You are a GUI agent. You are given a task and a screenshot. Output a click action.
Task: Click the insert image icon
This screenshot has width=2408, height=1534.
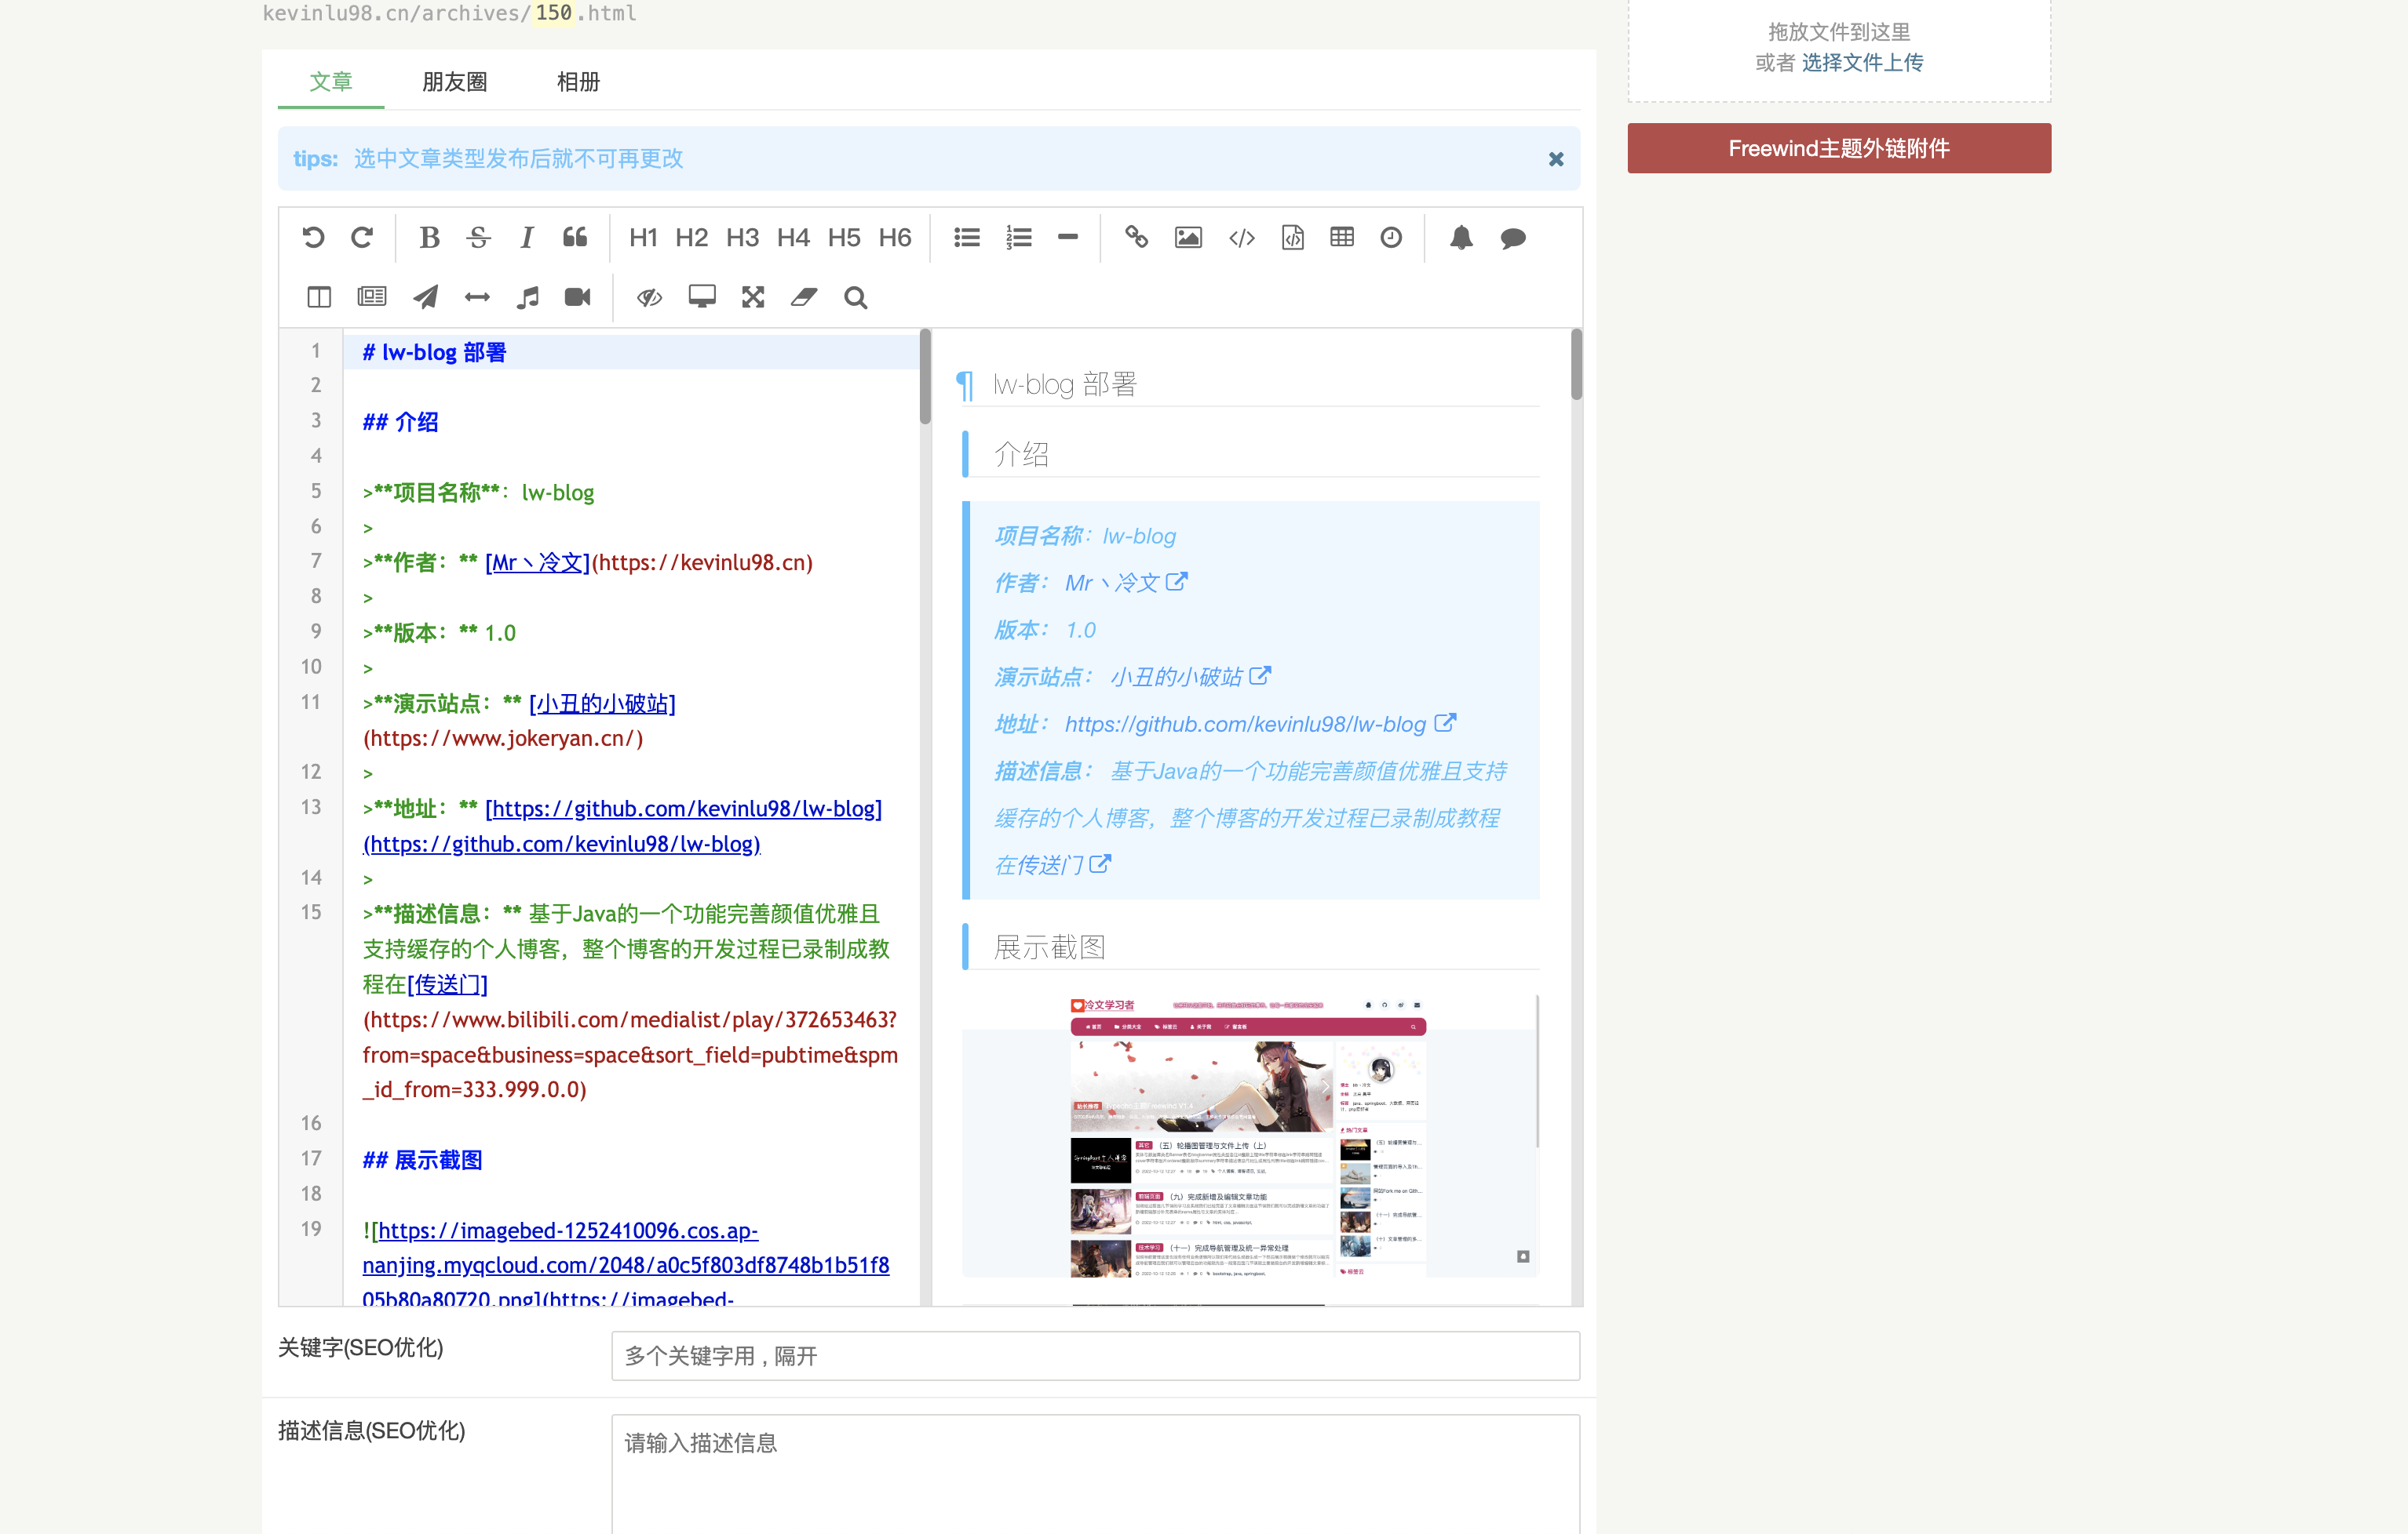pyautogui.click(x=1188, y=238)
